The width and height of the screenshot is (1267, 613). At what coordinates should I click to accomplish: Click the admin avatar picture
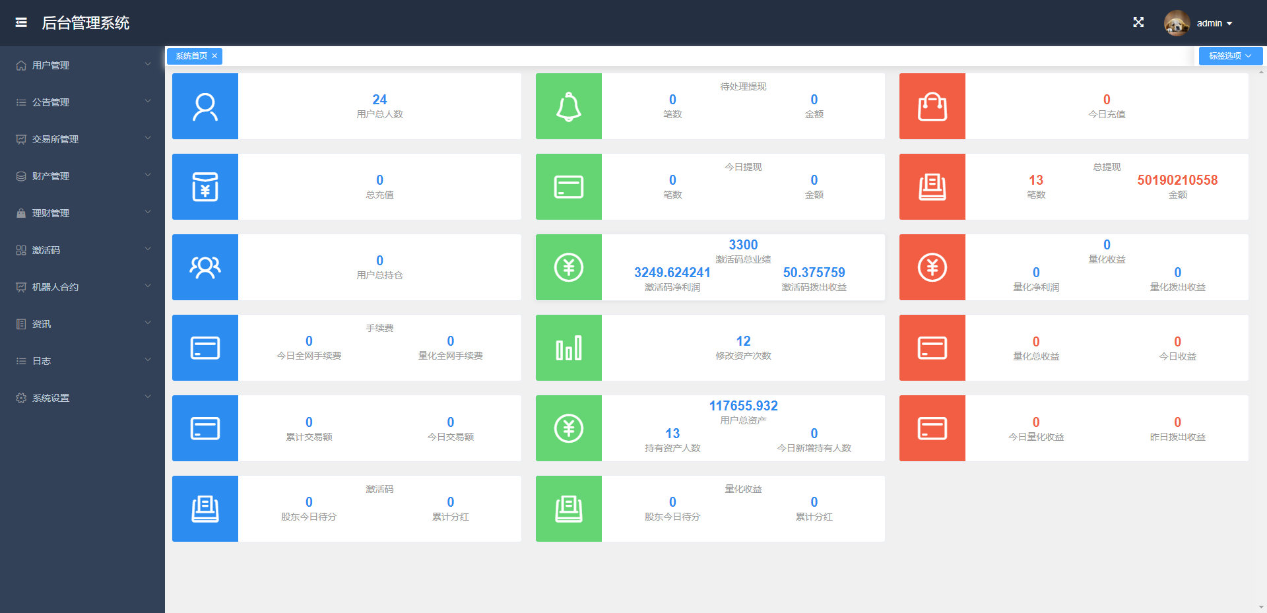point(1177,23)
